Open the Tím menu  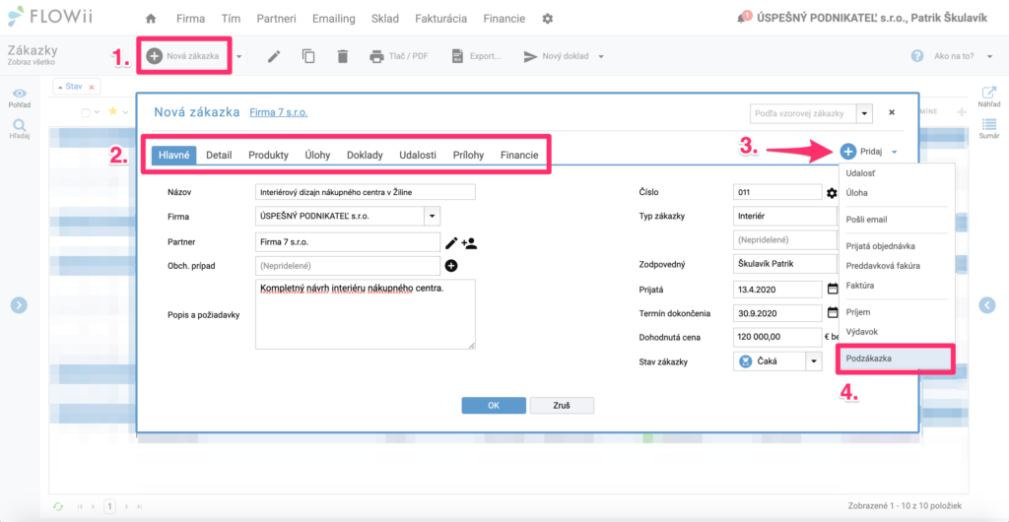231,19
